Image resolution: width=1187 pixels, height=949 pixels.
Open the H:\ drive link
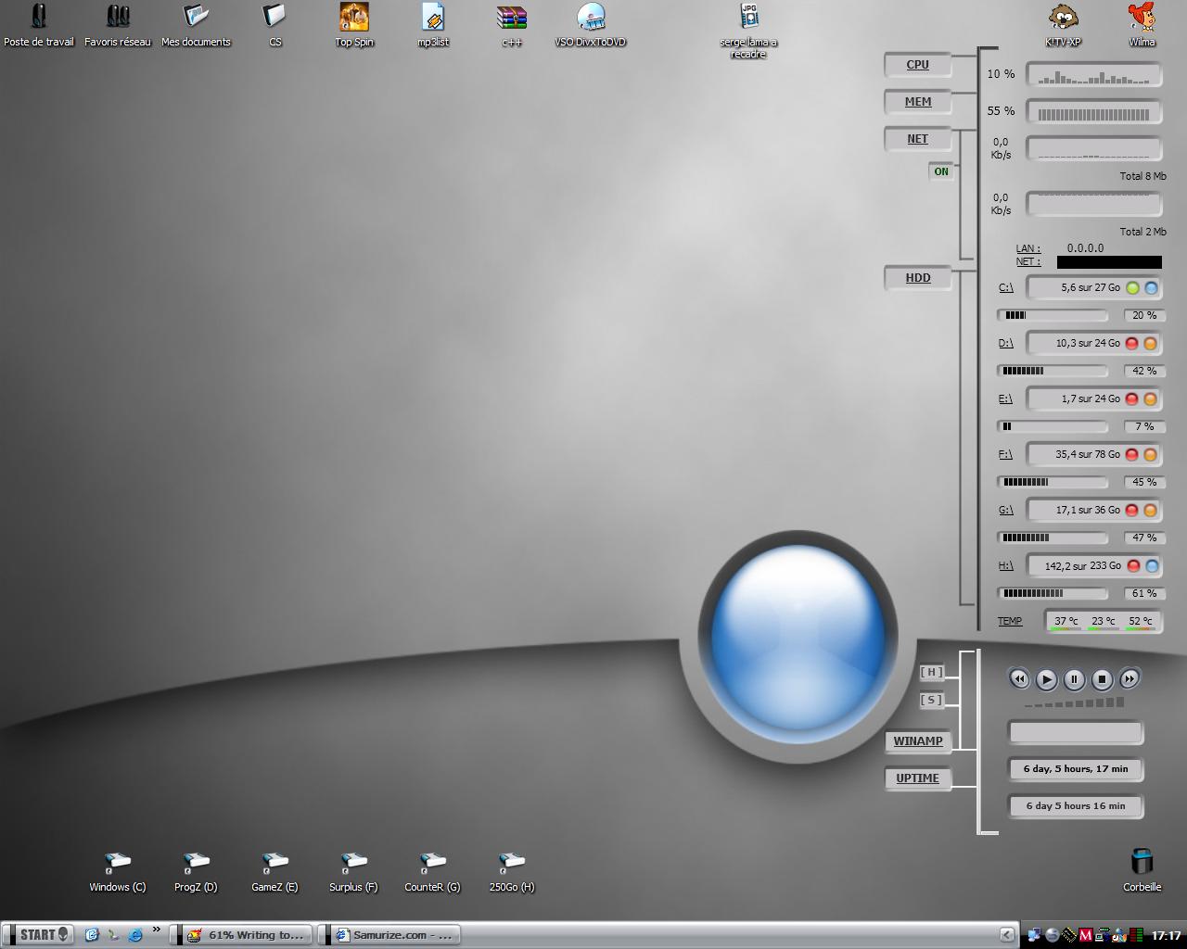1006,566
